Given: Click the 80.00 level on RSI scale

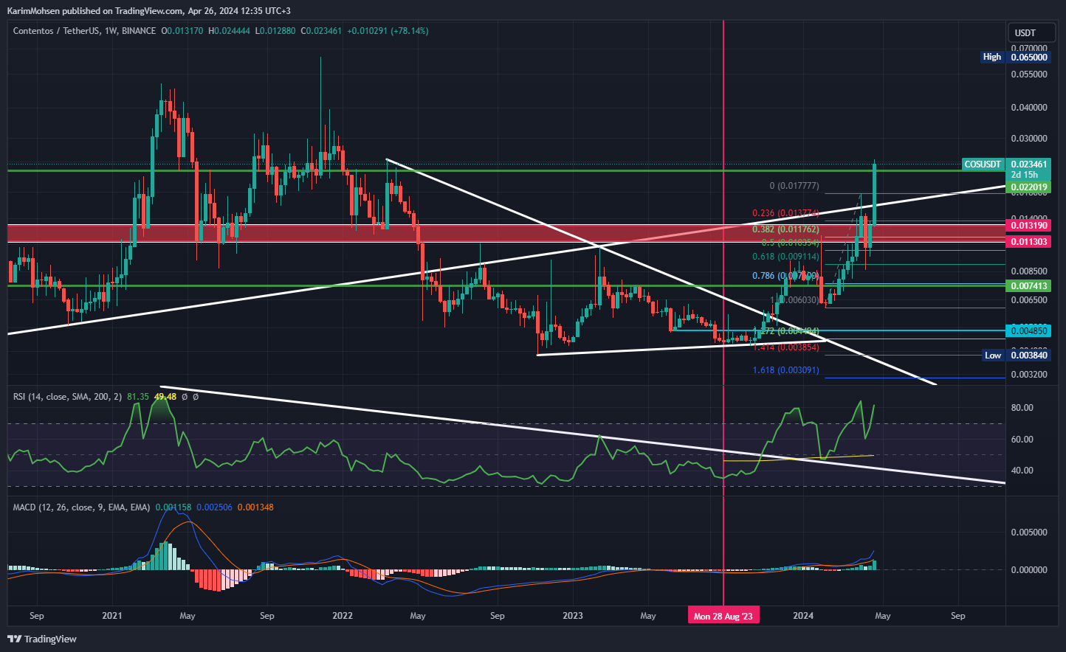Looking at the screenshot, I should (x=1022, y=408).
